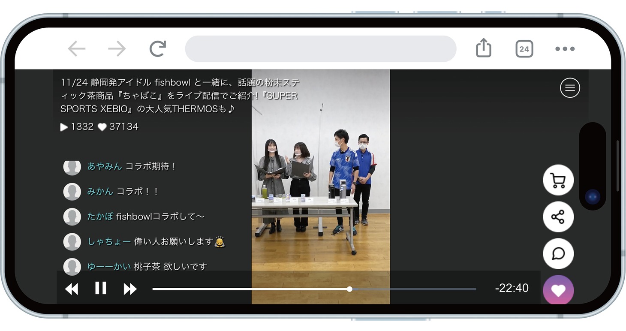Open the shopping cart button

click(558, 180)
